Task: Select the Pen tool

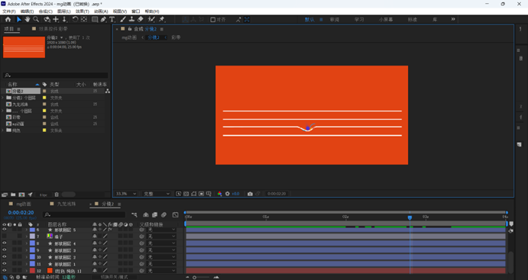Action: pos(103,20)
